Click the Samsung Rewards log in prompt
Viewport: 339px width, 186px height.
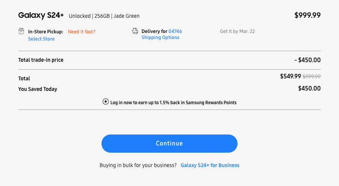(173, 103)
